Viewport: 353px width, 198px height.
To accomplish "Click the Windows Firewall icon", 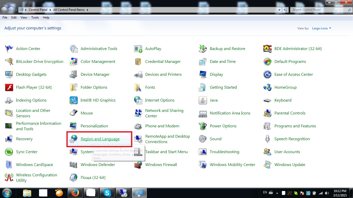I will (138, 164).
